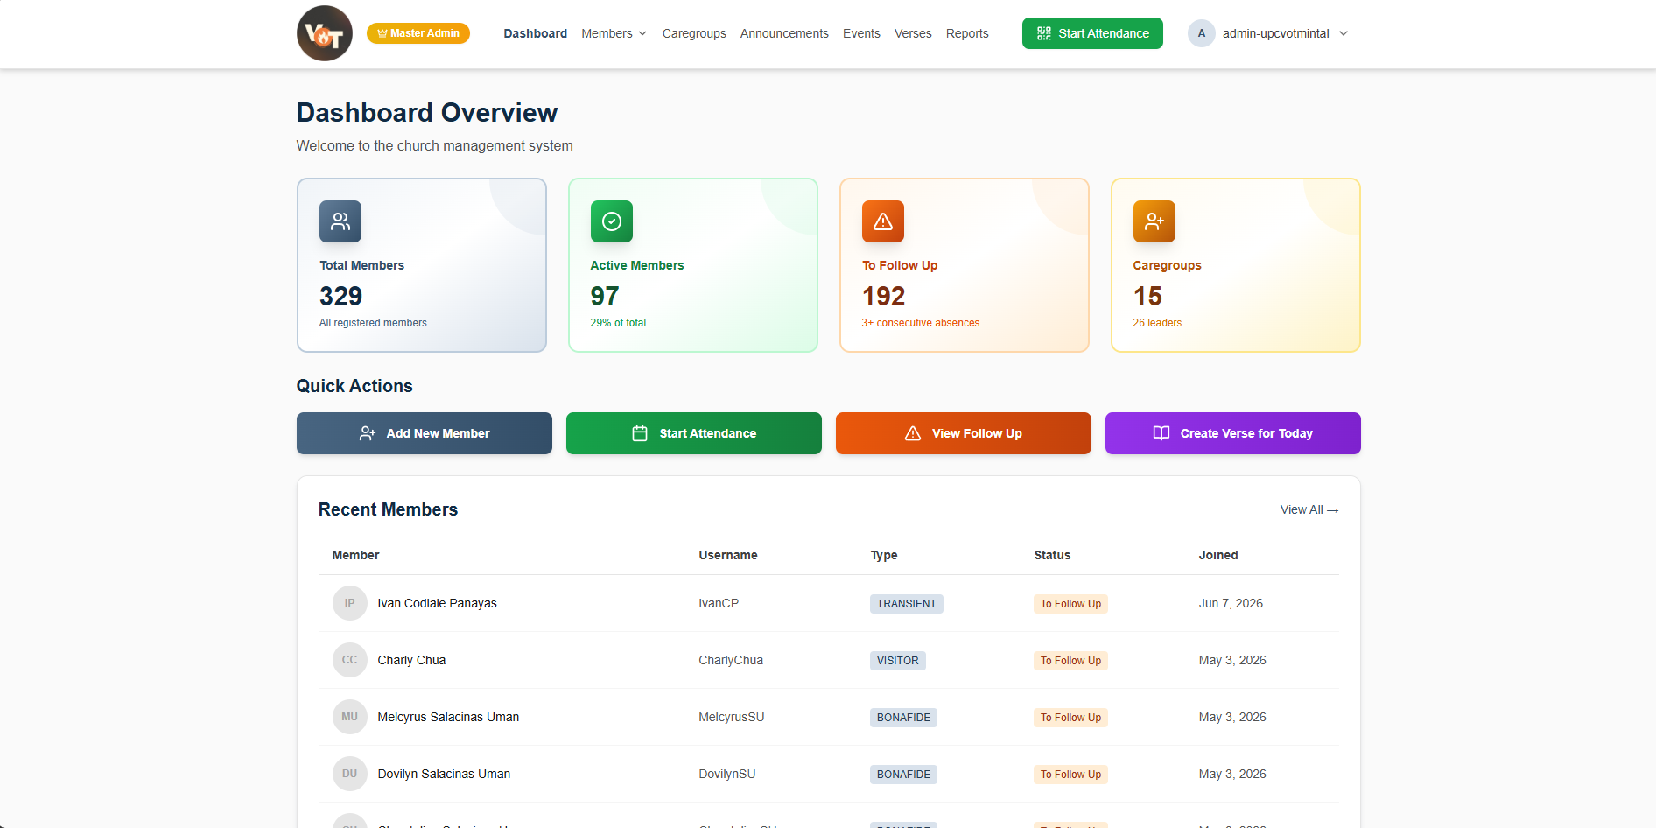The image size is (1656, 828).
Task: Click member name Dovilyn Salacinas Uman
Action: pyautogui.click(x=444, y=774)
